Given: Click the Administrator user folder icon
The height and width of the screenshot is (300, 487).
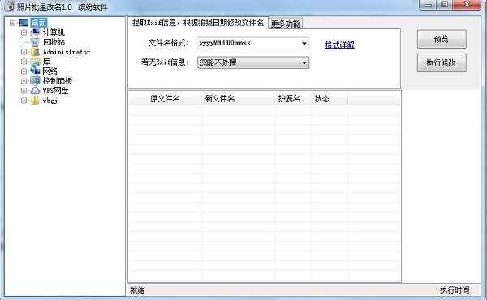Looking at the screenshot, I should point(36,52).
